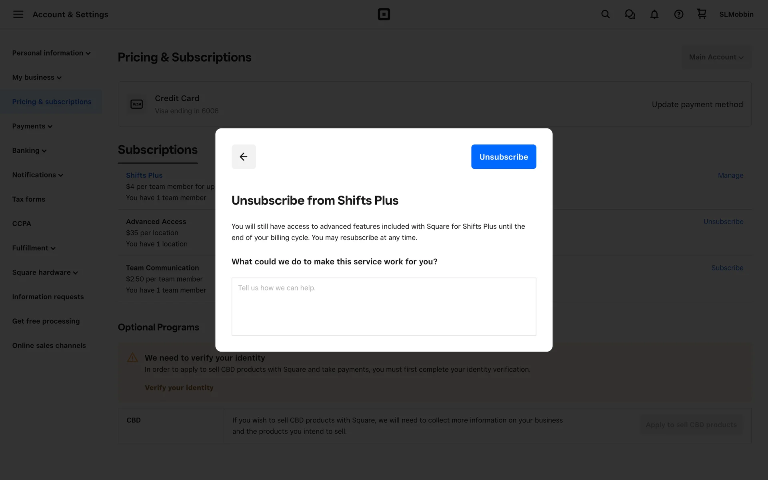Open the help question mark icon
Image resolution: width=768 pixels, height=480 pixels.
679,14
